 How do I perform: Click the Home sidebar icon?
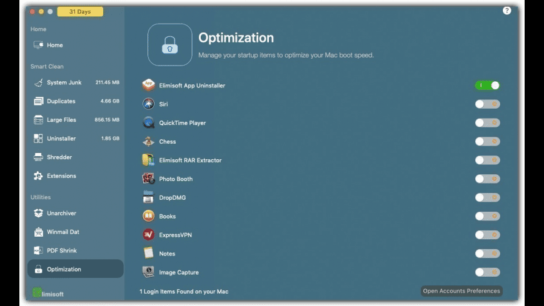click(38, 45)
